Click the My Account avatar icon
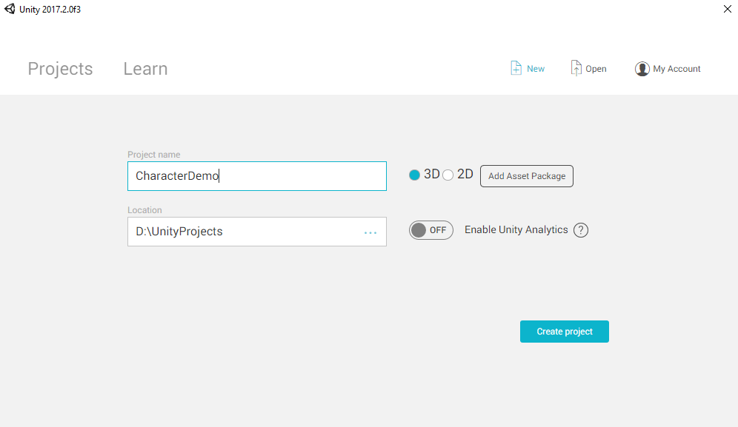The image size is (738, 427). [642, 69]
